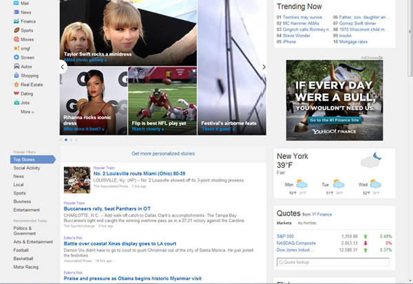Choose the Local filter
This screenshot has height=284, width=413.
point(19,185)
